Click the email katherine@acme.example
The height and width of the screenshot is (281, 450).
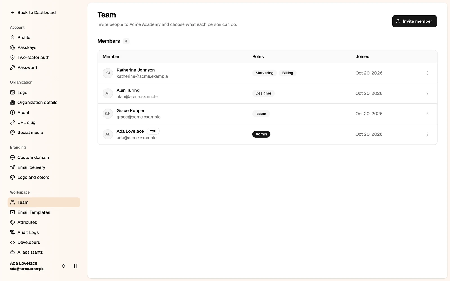pyautogui.click(x=142, y=76)
